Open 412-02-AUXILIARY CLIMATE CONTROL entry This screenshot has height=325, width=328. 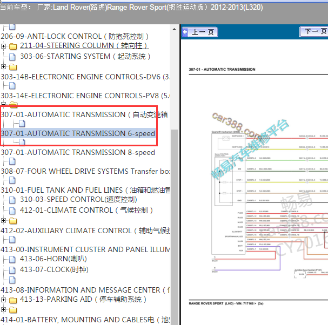tap(85, 231)
